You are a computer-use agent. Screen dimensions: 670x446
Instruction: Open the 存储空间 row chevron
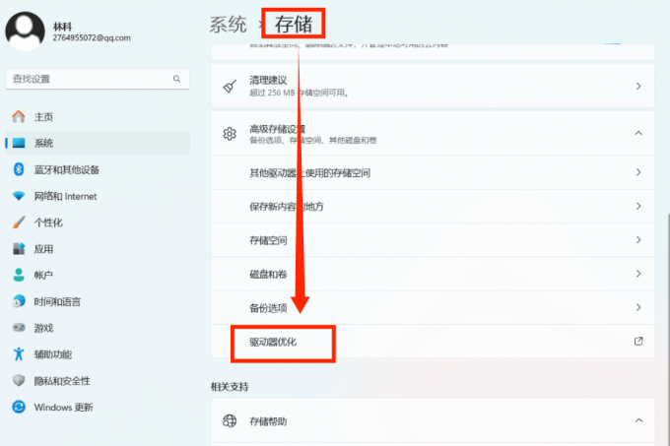coord(638,240)
